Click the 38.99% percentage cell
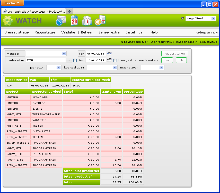The height and width of the screenshot is (193, 220). (x=133, y=165)
